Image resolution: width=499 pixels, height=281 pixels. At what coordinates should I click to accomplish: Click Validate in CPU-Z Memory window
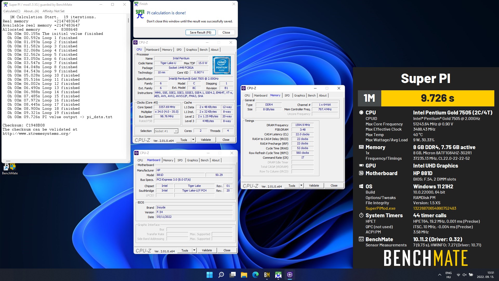point(314,186)
